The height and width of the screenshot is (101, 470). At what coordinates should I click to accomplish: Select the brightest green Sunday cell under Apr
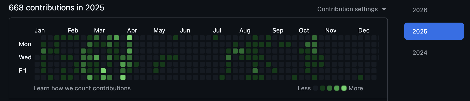130,38
